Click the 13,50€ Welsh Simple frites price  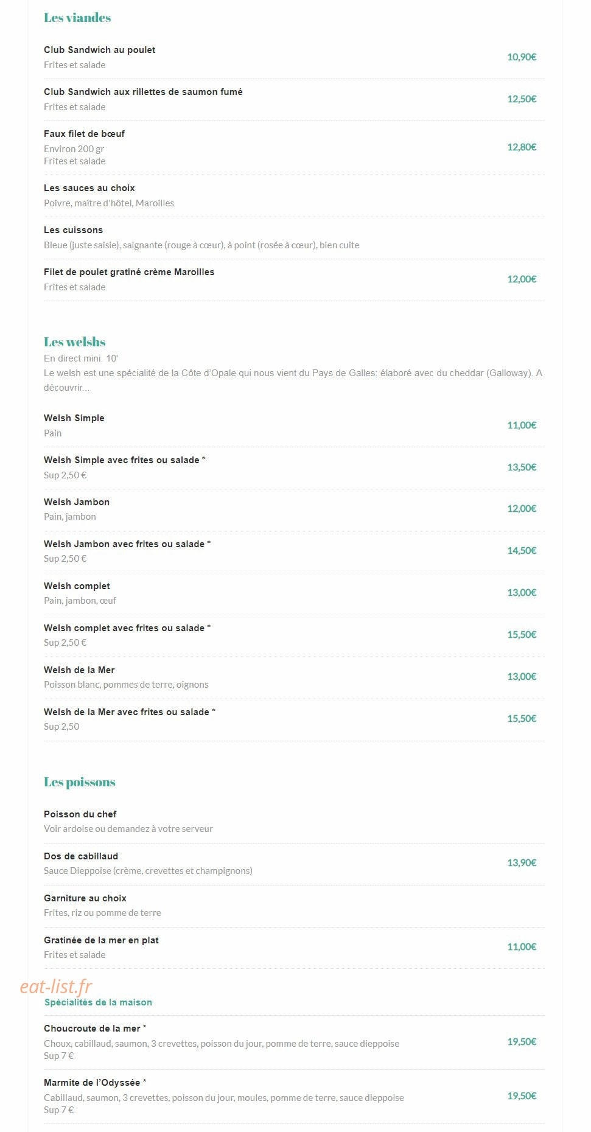click(522, 467)
